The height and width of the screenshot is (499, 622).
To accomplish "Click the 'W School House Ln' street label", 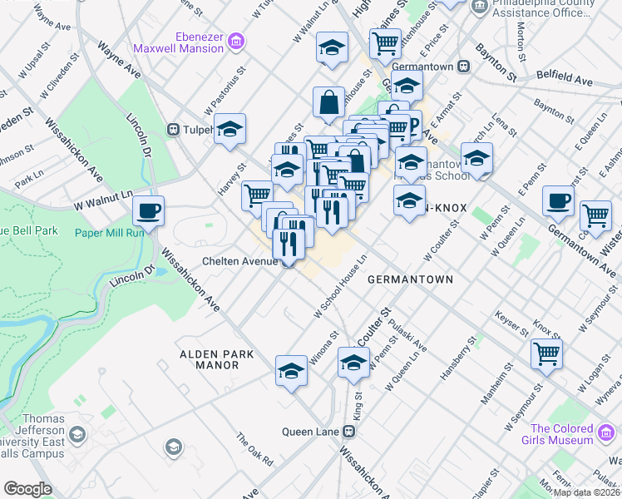I will coord(340,286).
